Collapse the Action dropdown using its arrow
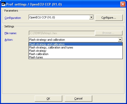127x104 pixels. click(x=120, y=40)
